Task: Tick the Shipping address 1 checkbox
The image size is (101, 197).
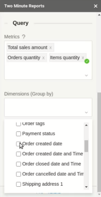Action: pyautogui.click(x=19, y=184)
